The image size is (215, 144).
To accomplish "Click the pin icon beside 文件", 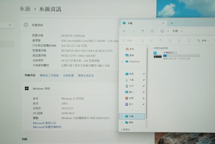I will (x=144, y=86).
